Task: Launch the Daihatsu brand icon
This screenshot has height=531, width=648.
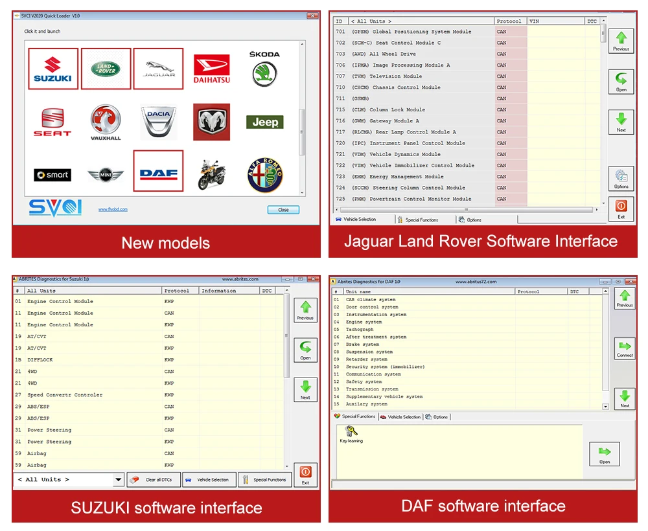Action: (212, 69)
